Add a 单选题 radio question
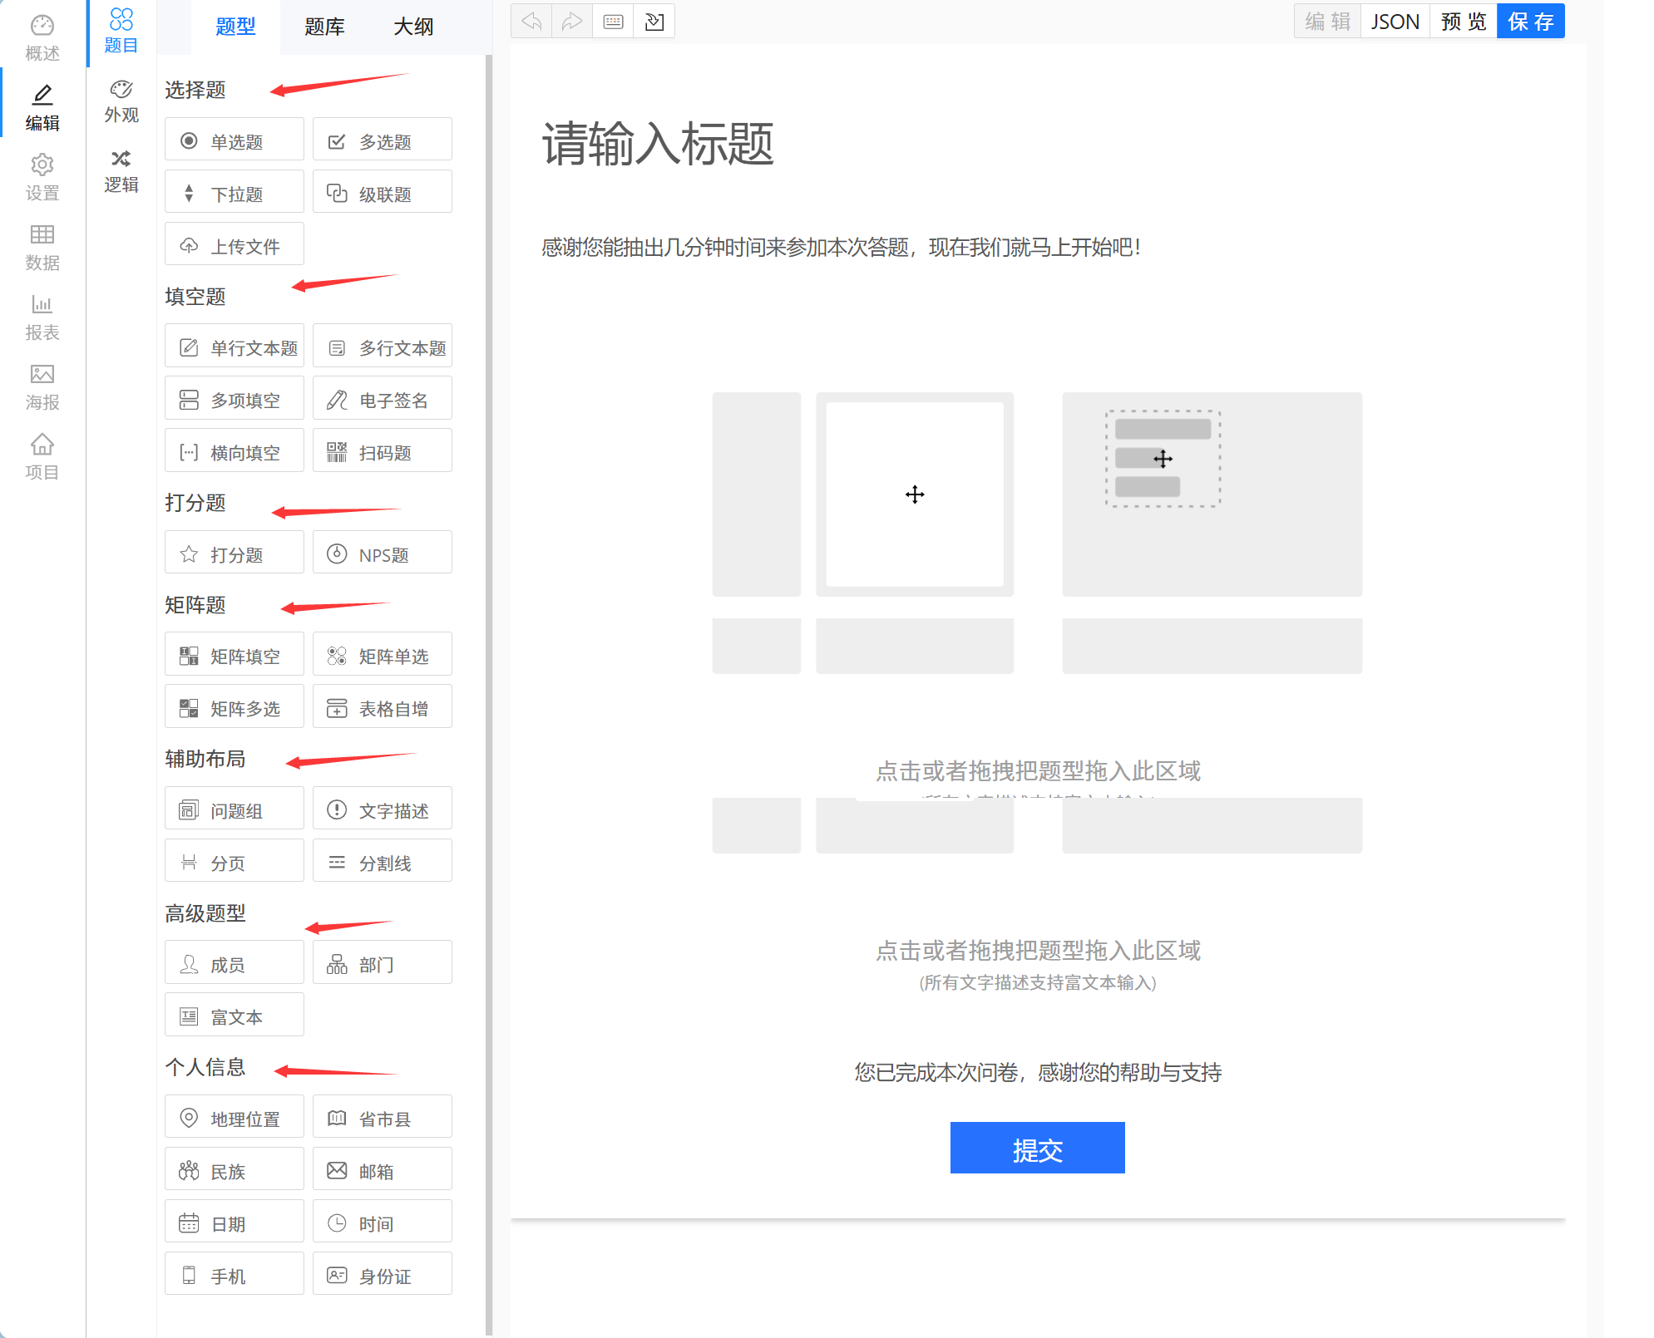This screenshot has width=1654, height=1338. (x=235, y=140)
